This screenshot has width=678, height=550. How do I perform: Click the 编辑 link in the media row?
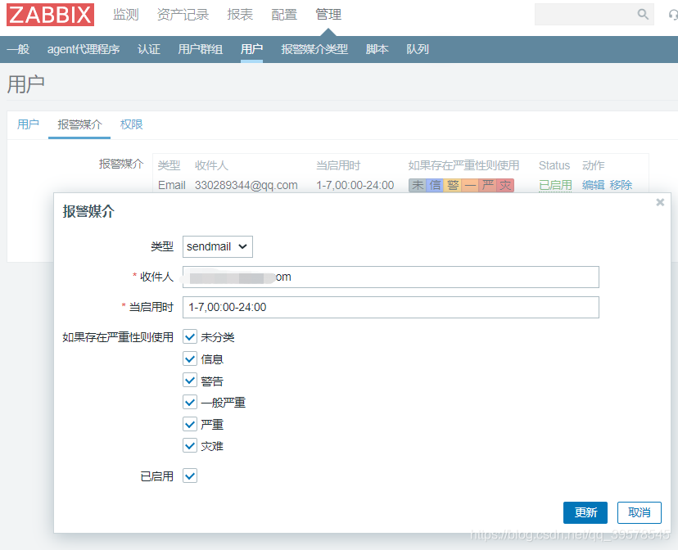593,185
